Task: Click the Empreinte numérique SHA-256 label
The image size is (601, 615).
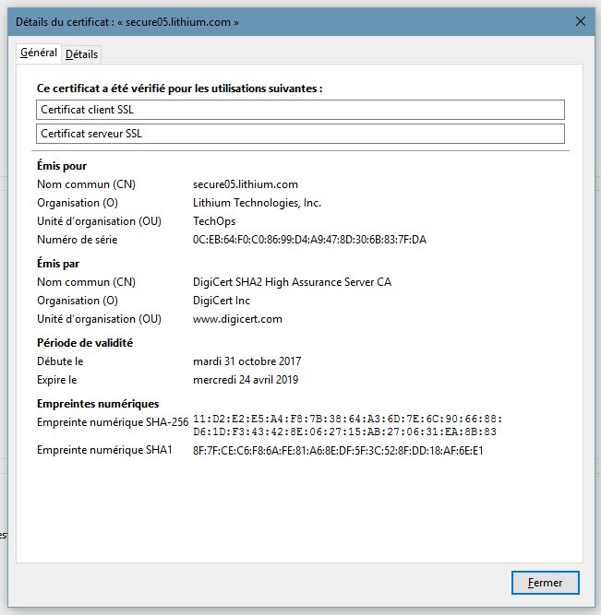Action: (113, 422)
